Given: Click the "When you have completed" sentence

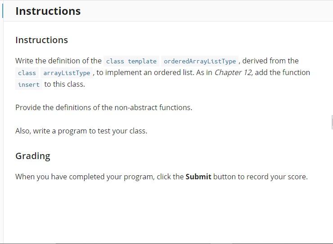Looking at the screenshot, I should (x=162, y=177).
